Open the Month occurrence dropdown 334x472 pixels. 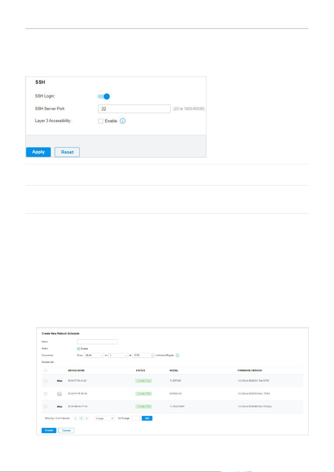94,355
